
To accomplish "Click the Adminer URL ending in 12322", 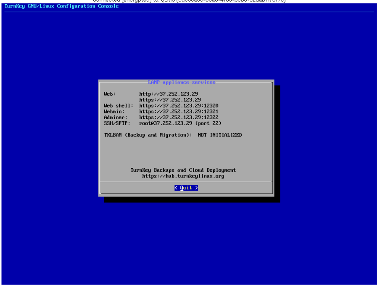I will pos(179,118).
